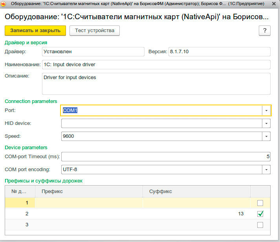
Task: Uncheck the green checkbox for track 2
Action: (x=260, y=214)
